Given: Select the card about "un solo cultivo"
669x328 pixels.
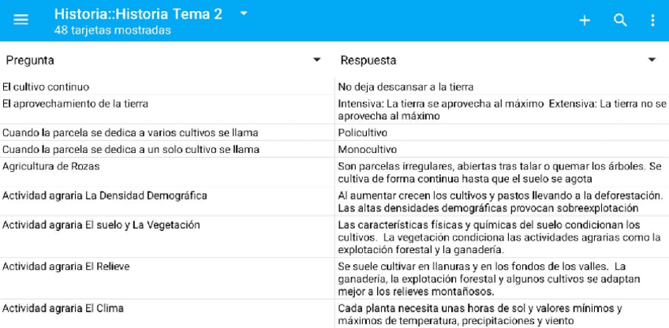Looking at the screenshot, I should (x=130, y=149).
